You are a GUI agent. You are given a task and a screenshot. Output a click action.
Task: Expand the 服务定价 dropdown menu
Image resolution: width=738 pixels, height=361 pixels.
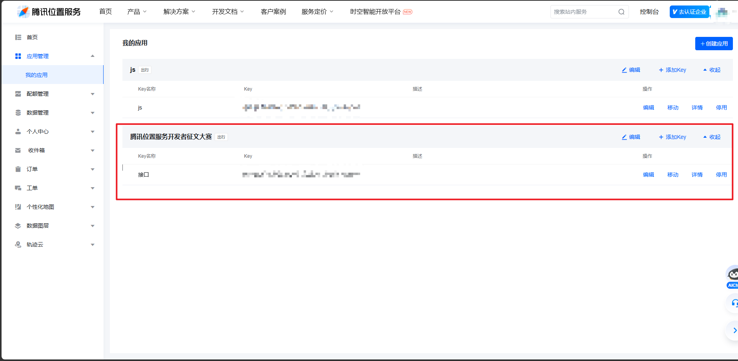[x=317, y=12]
